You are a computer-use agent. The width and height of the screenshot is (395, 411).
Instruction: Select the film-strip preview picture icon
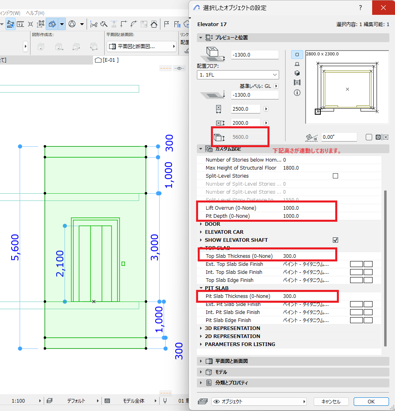[297, 83]
